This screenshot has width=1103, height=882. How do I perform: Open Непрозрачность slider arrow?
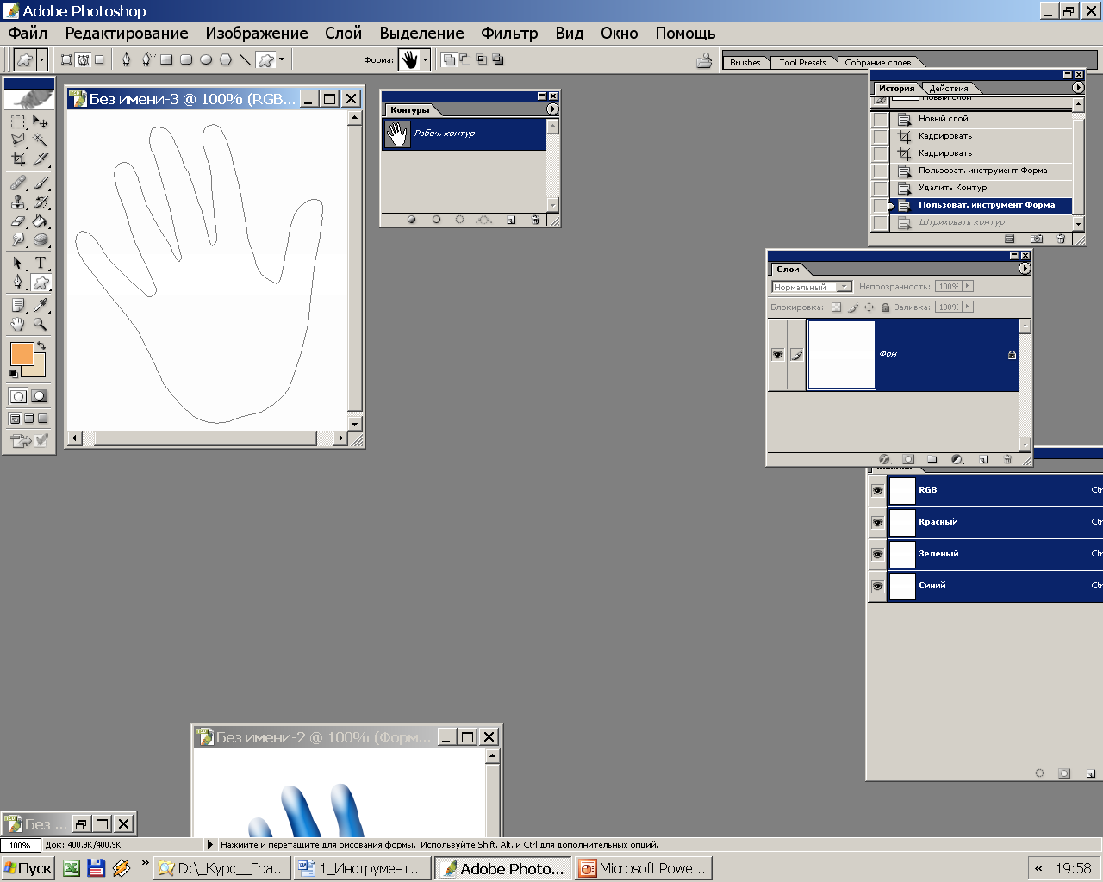click(x=968, y=286)
